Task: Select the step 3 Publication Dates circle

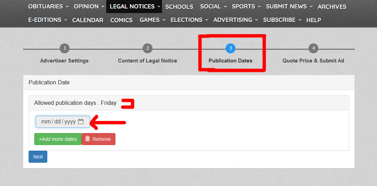Action: click(x=230, y=48)
